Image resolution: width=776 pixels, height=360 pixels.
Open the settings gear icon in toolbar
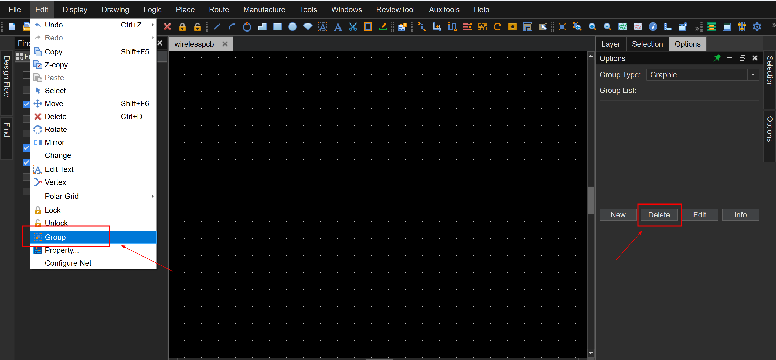(x=757, y=27)
